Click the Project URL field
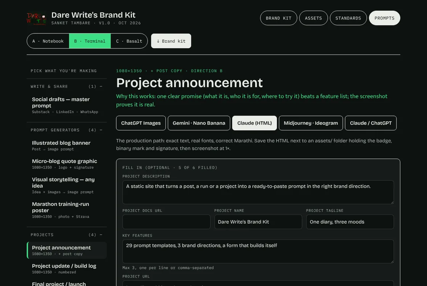 [258, 283]
